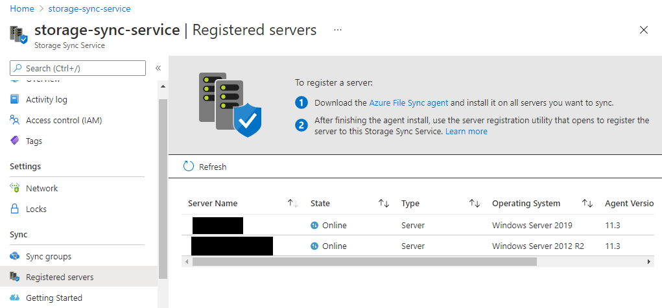Sort table by State column arrows
Viewport: 662px width, 308px height.
[383, 204]
